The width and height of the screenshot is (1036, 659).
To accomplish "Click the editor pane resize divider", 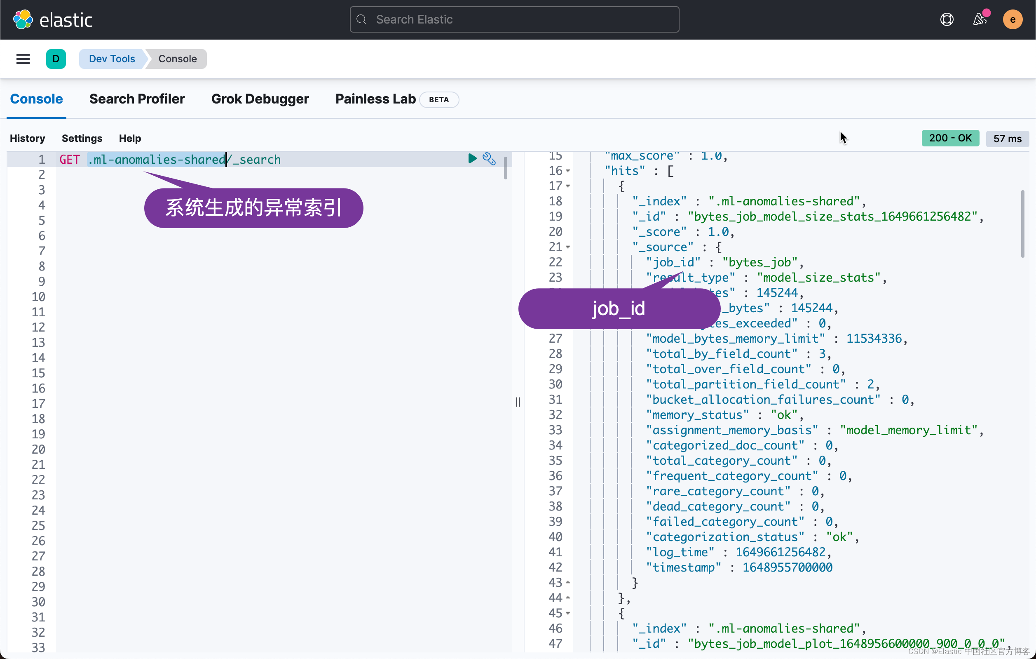I will pos(518,402).
